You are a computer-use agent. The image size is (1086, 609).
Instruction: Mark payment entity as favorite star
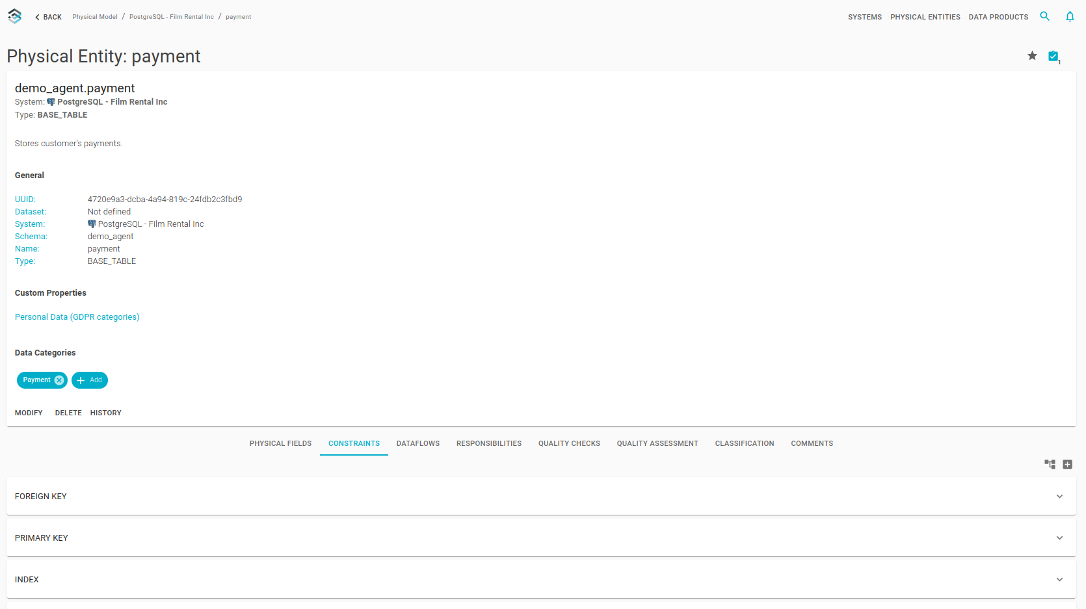[1032, 56]
